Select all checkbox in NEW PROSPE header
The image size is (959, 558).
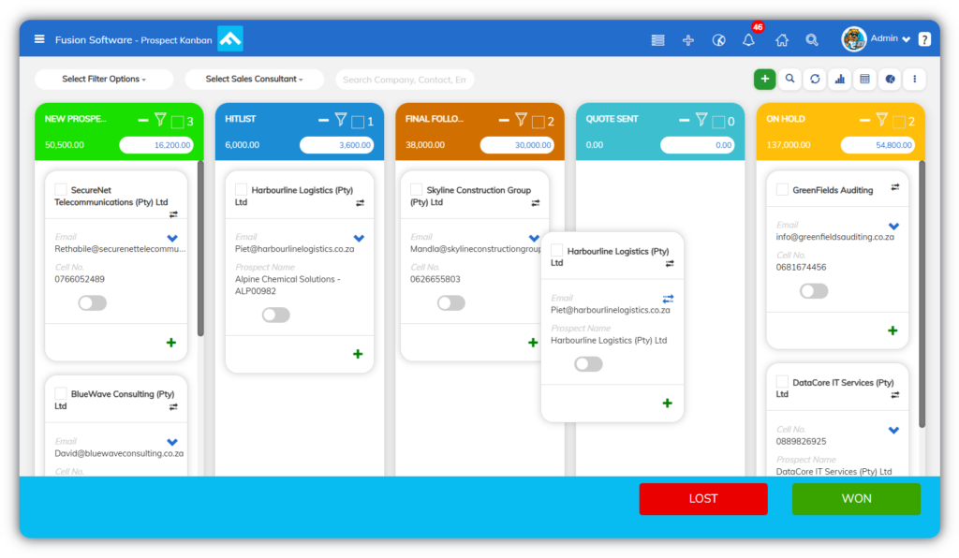pos(177,122)
